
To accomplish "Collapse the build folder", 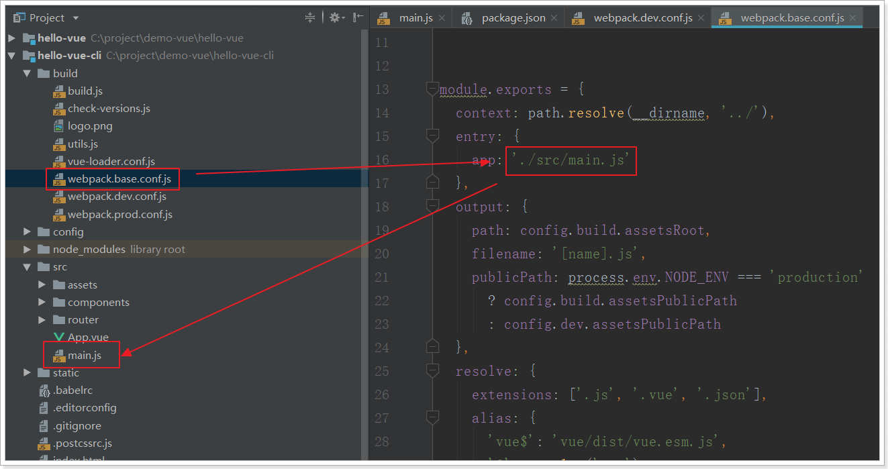I will pos(27,73).
